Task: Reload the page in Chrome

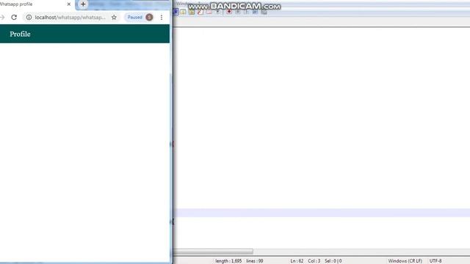Action: pyautogui.click(x=14, y=18)
